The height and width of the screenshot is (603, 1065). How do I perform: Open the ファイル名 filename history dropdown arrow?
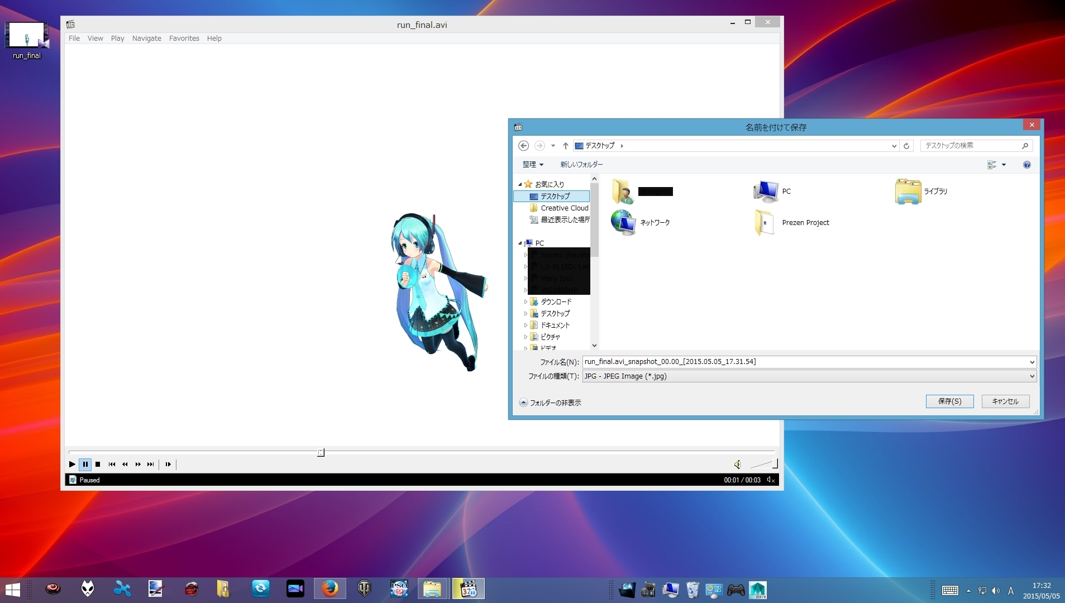1031,362
